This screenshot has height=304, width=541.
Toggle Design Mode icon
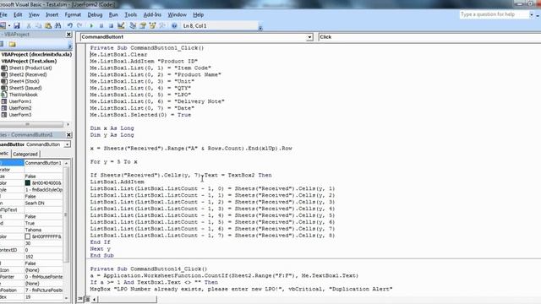tap(121, 26)
